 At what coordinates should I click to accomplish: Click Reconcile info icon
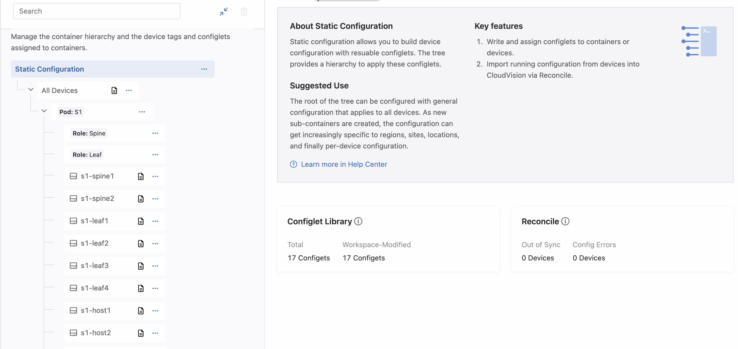(x=565, y=221)
